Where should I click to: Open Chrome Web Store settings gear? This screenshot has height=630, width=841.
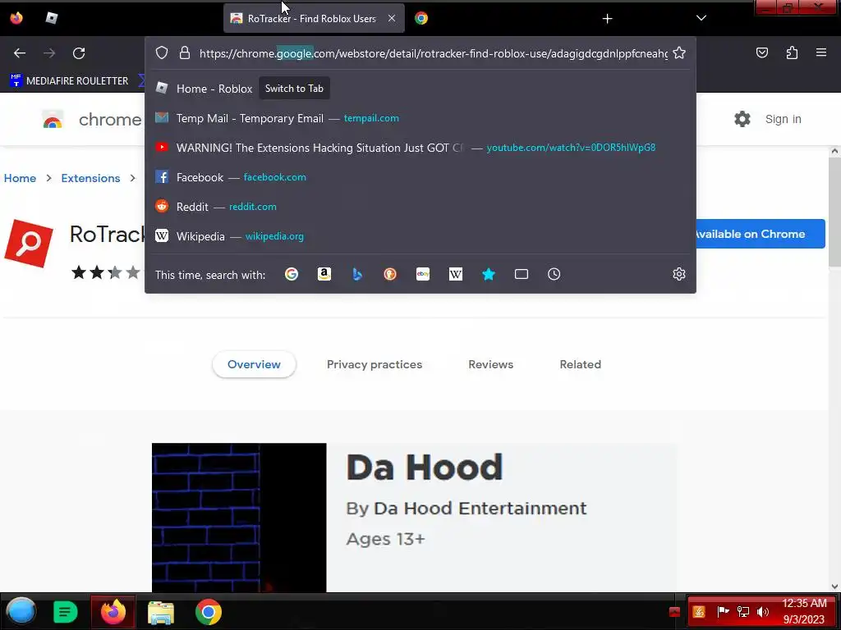click(x=742, y=119)
